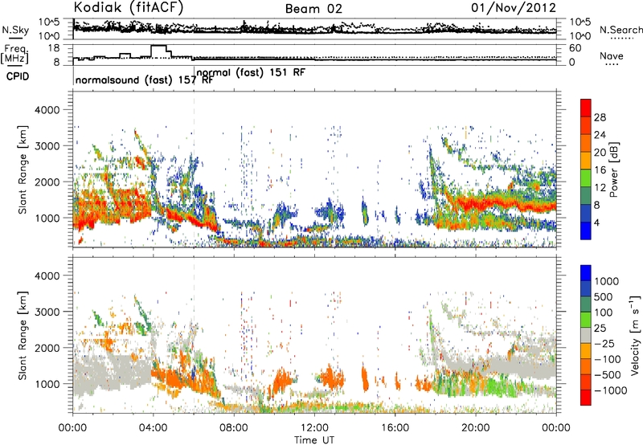643x445 pixels.
Task: Click the "Kodiak (fitACF)" plot title
Action: [x=129, y=7]
